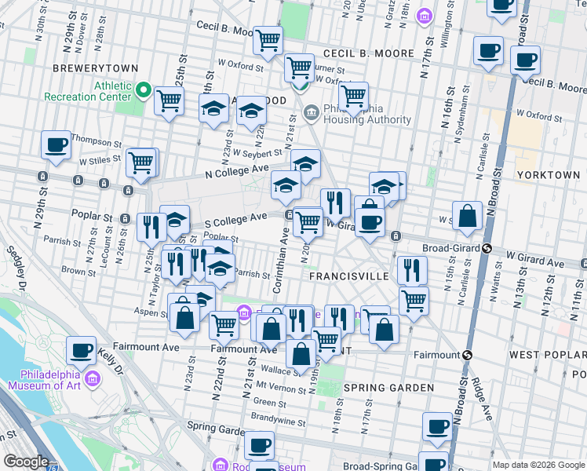This screenshot has width=587, height=471.
Task: Open the cart marker over Philadelphia Housing Authority label
Action: click(x=353, y=97)
